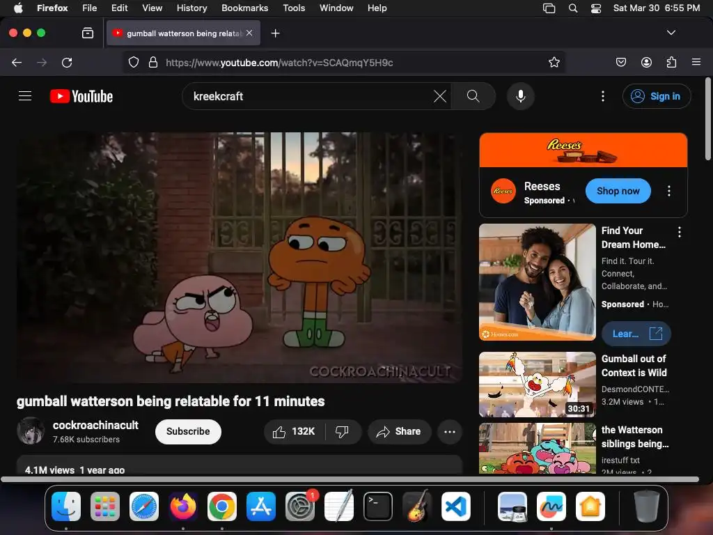Open Gumball out of Context title
This screenshot has height=535, width=713.
634,366
